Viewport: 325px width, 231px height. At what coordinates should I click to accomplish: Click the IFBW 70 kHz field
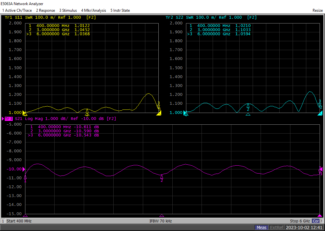pyautogui.click(x=161, y=221)
